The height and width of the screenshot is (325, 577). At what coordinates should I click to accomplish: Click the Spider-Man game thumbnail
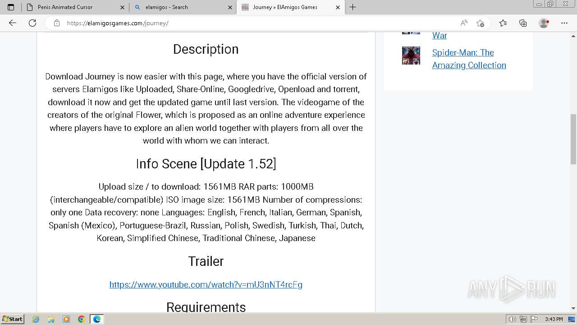[x=411, y=56]
